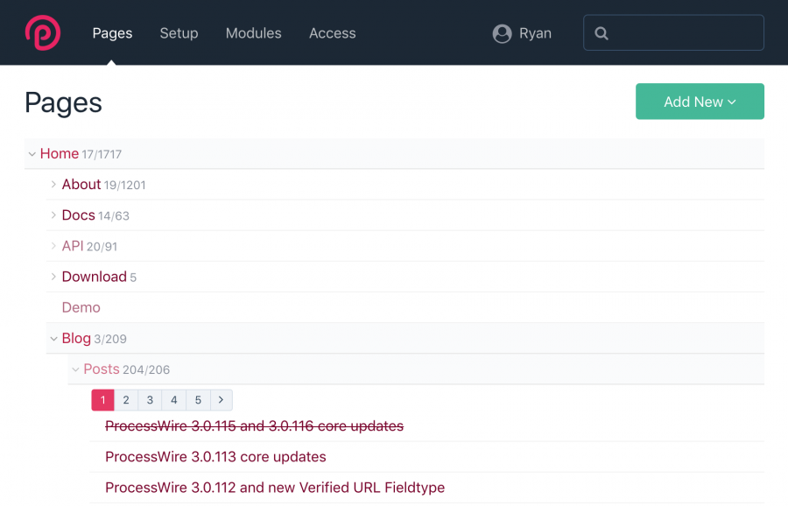Open the Add New dropdown
The height and width of the screenshot is (506, 788).
click(x=700, y=102)
